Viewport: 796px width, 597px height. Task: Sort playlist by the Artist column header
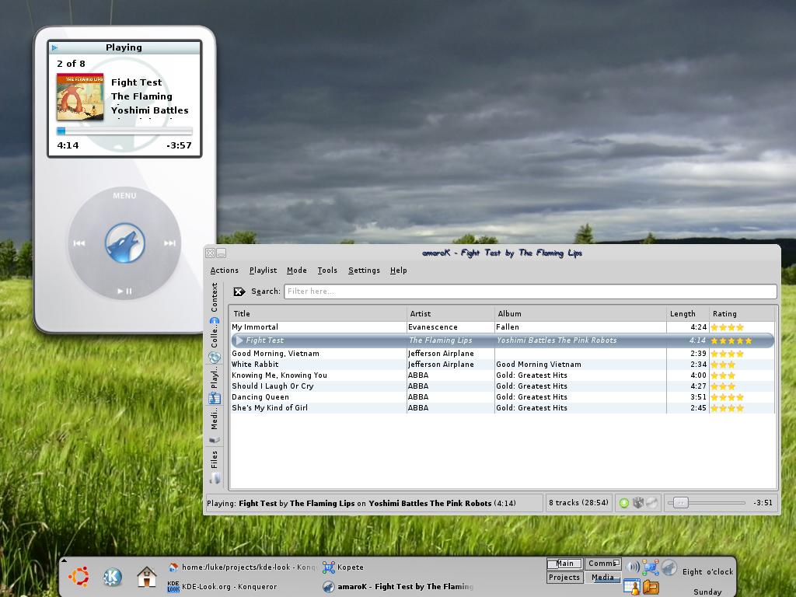450,314
